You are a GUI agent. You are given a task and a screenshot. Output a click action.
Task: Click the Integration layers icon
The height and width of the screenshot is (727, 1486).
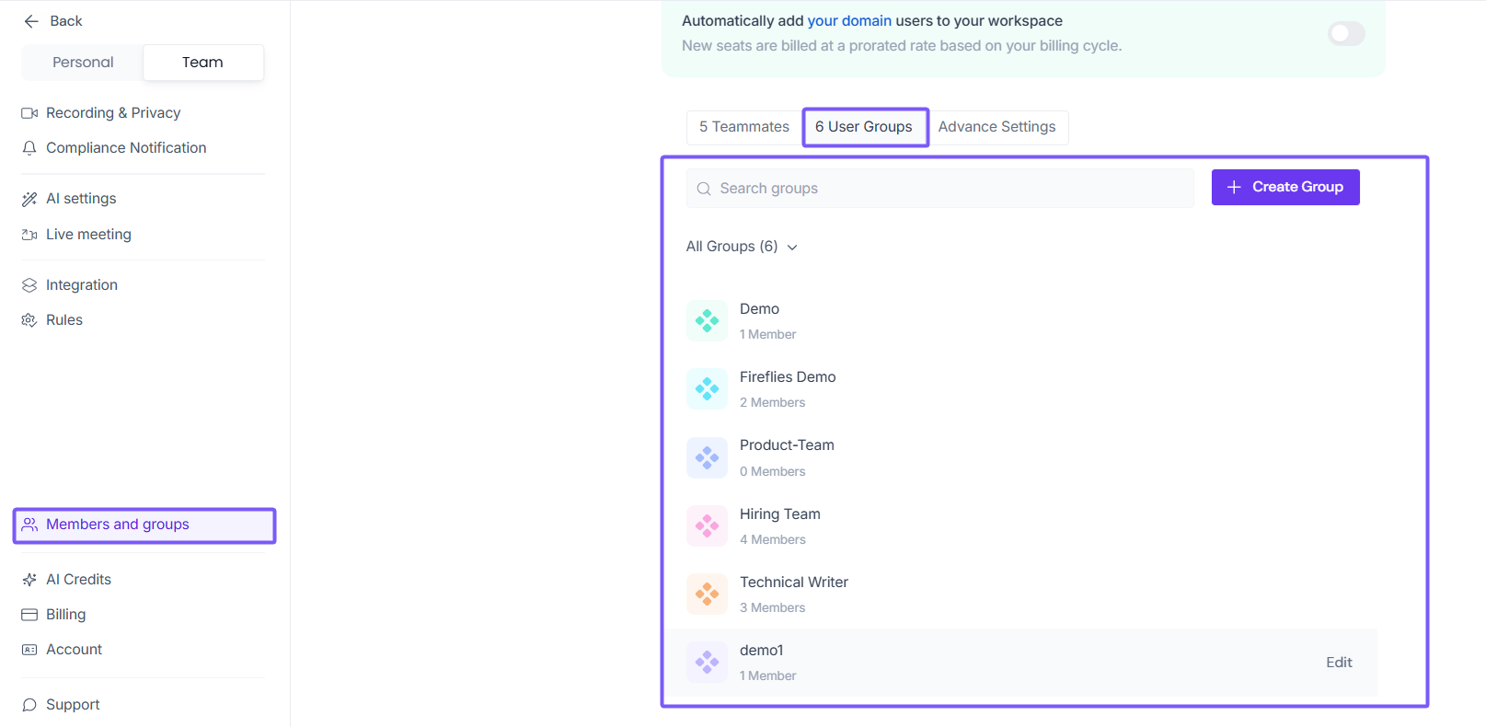click(x=29, y=285)
